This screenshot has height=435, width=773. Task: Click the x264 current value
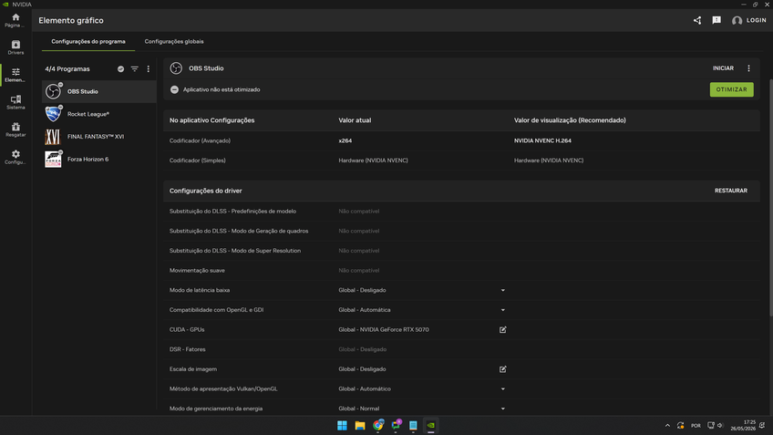(x=345, y=140)
